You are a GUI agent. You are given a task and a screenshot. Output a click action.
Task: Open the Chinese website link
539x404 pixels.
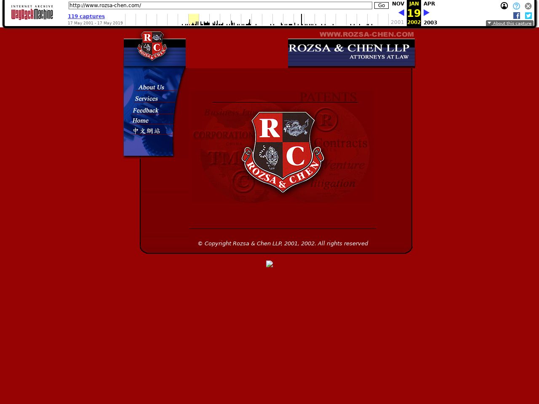pos(147,131)
